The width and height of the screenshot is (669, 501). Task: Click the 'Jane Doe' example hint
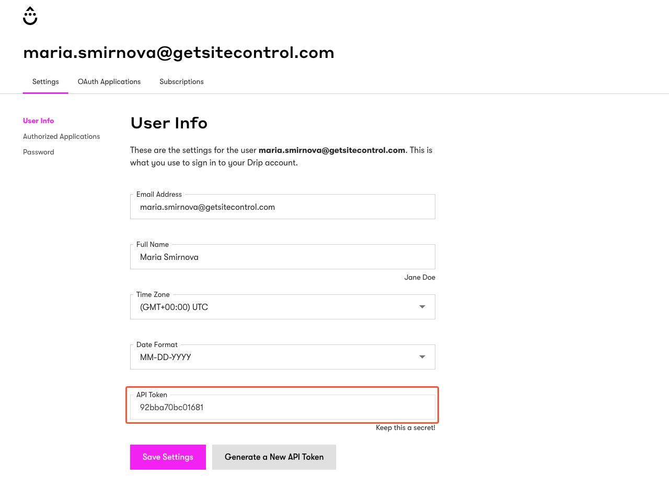[x=419, y=278]
